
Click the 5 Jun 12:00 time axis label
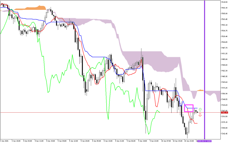point(74,141)
